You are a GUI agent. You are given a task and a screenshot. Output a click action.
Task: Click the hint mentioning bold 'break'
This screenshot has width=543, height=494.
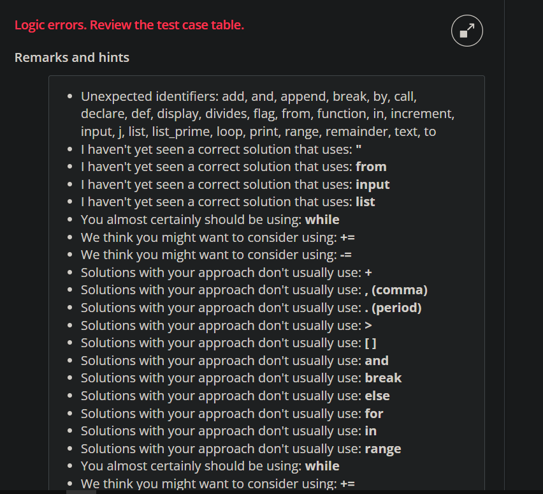tap(241, 378)
